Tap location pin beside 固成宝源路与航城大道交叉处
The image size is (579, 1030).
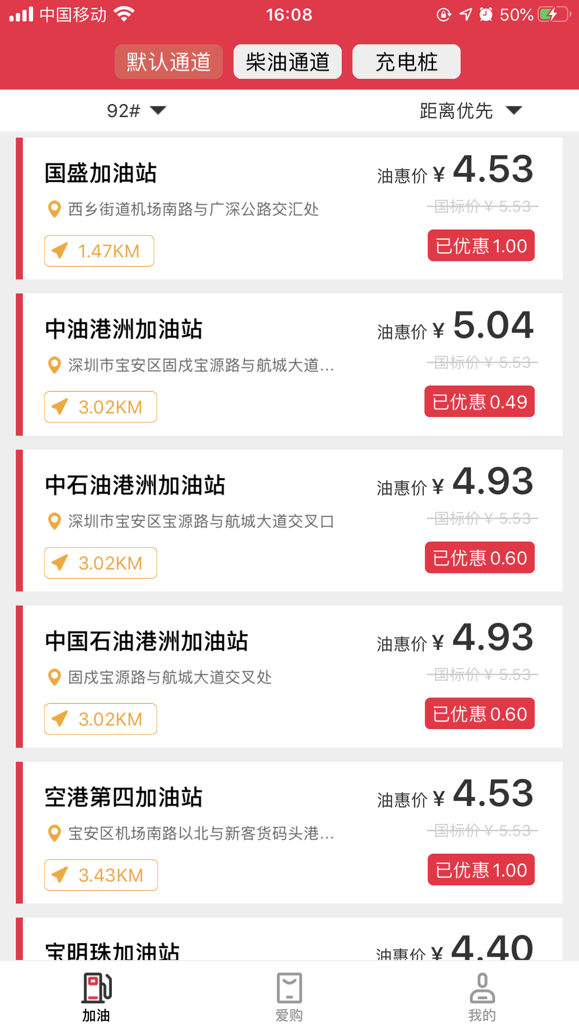(x=55, y=677)
